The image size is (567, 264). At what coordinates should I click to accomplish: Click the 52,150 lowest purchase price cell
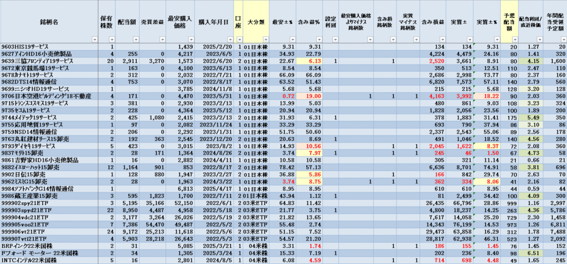(180, 203)
